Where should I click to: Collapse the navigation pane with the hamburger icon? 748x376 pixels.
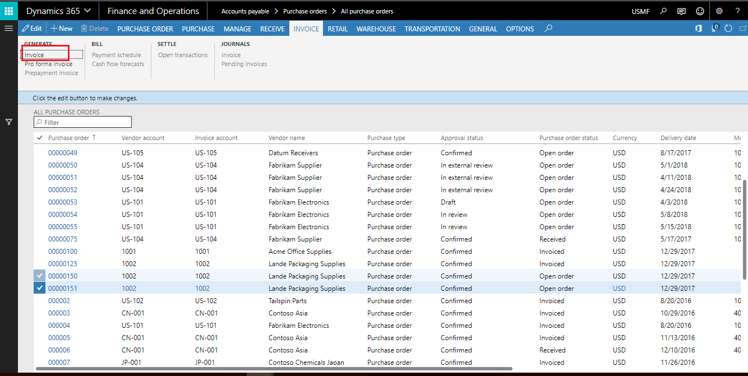coord(8,29)
